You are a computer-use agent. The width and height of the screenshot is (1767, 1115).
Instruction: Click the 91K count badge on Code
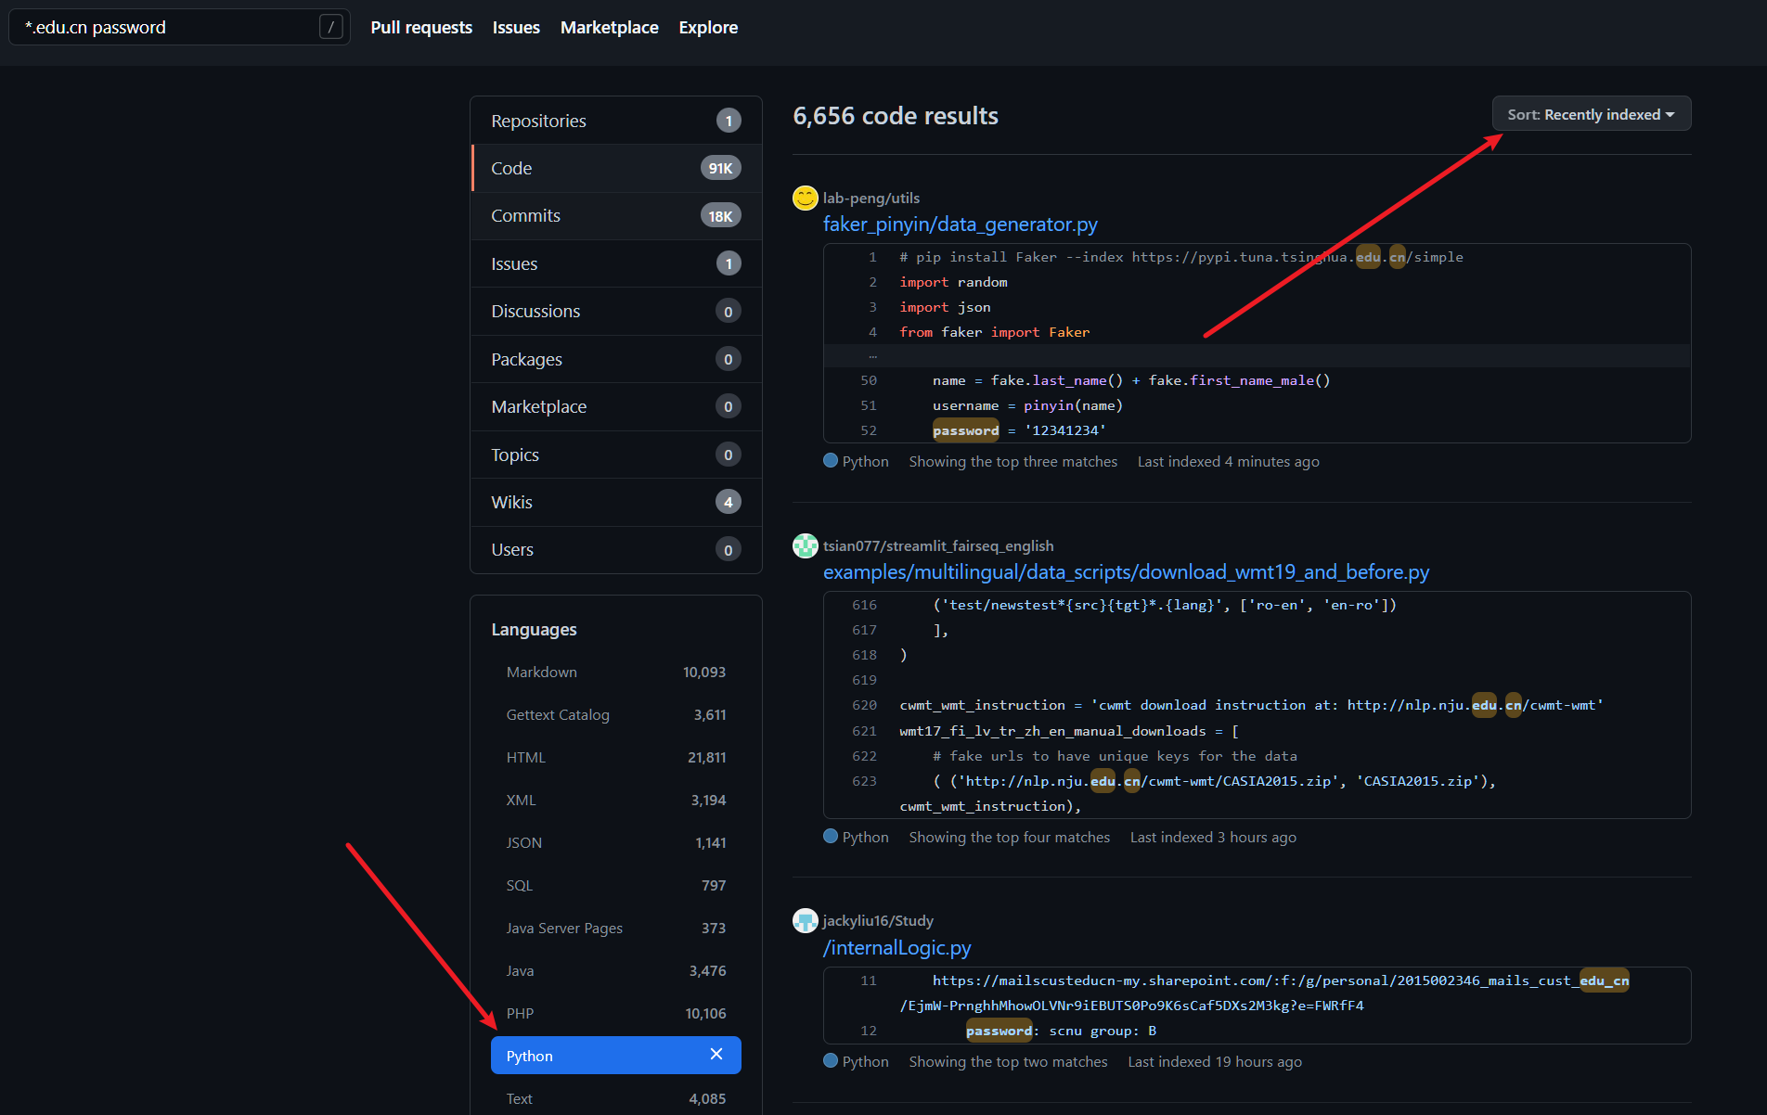[x=720, y=168]
